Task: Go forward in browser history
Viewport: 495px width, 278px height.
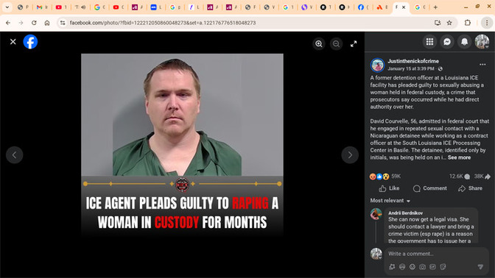Action: coord(21,23)
